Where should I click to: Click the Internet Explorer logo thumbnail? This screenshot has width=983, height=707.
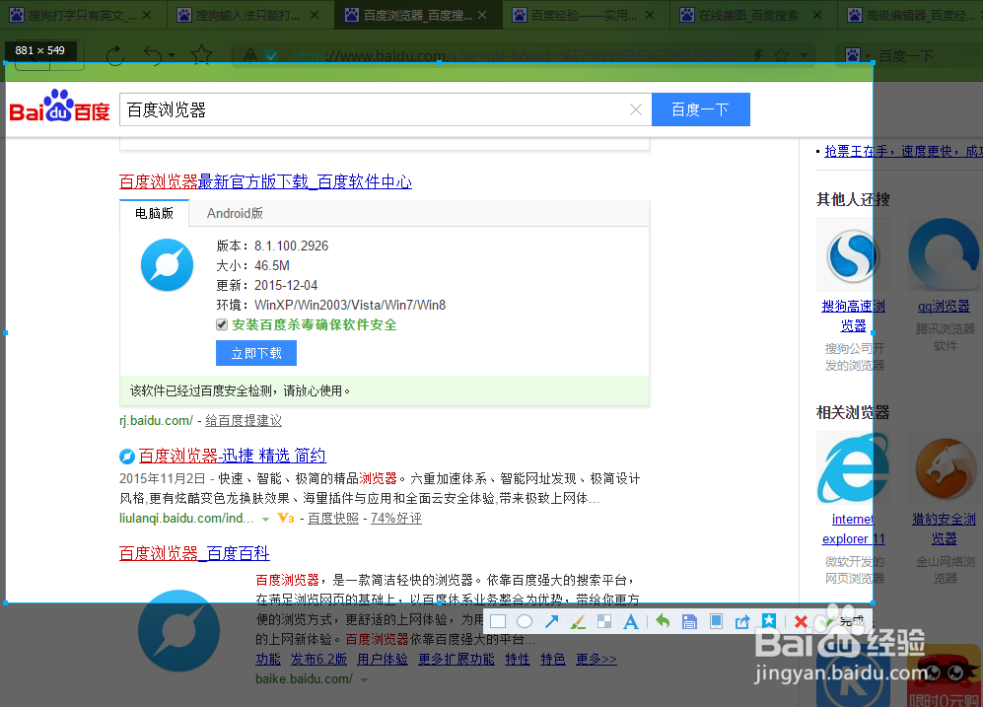[x=853, y=468]
